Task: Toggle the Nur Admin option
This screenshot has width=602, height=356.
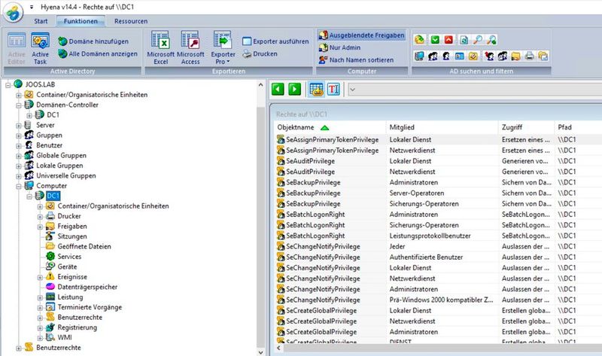Action: [340, 47]
